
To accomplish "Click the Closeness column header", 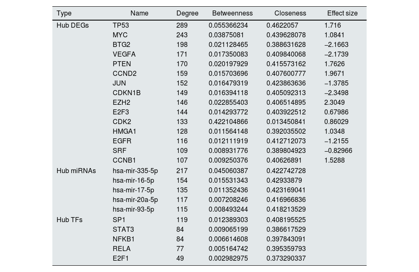I will (x=290, y=13).
